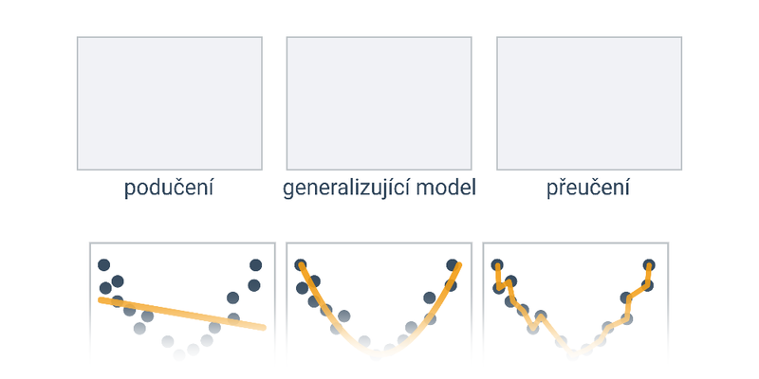Select the empty drop box above podučení
The width and height of the screenshot is (759, 379).
click(170, 103)
